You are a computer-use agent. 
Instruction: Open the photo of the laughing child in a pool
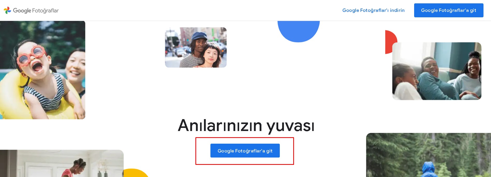pyautogui.click(x=42, y=70)
